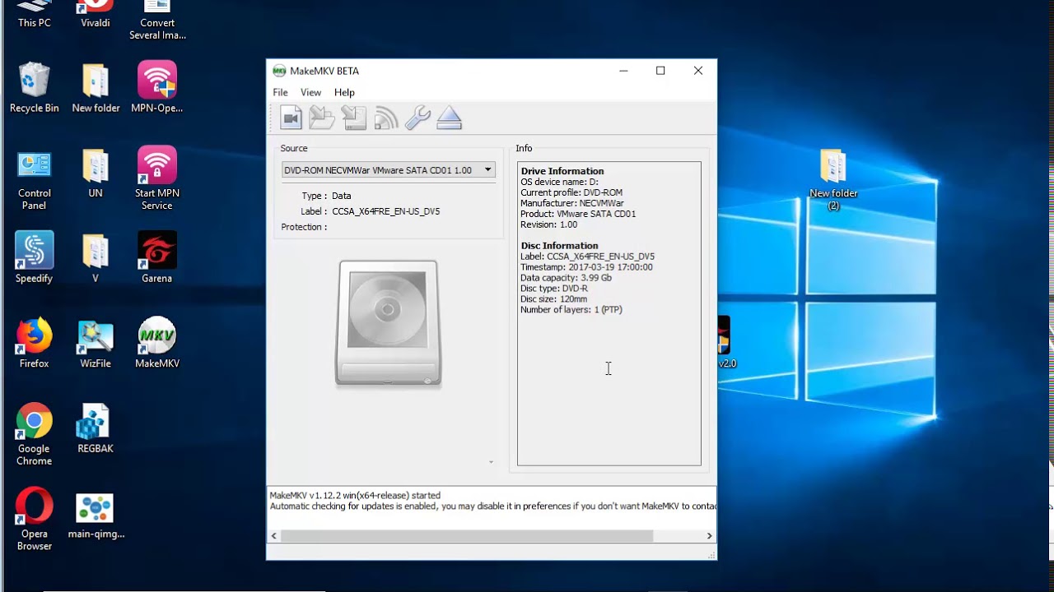Click the Stream toolbar icon

coord(385,118)
